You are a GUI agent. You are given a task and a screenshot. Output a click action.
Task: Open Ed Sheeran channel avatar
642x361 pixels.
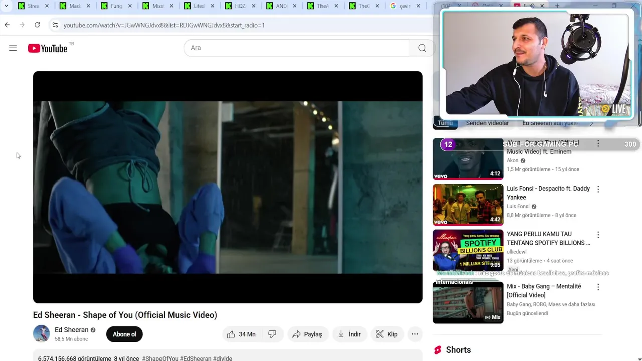[41, 334]
